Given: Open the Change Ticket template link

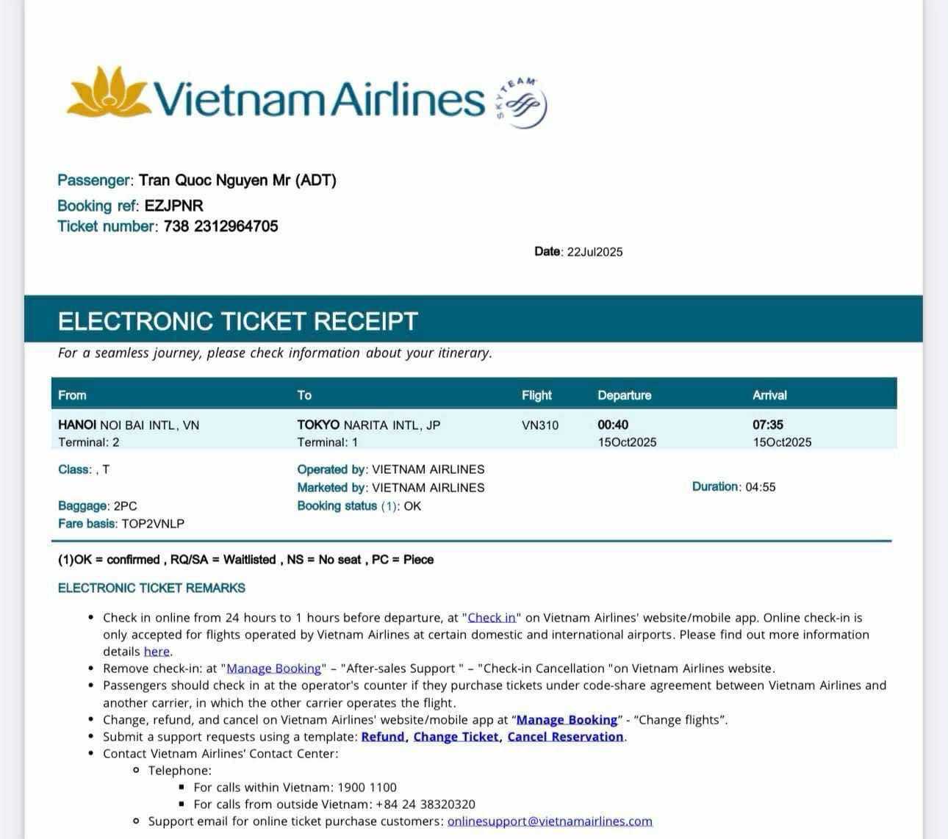Looking at the screenshot, I should click(456, 737).
